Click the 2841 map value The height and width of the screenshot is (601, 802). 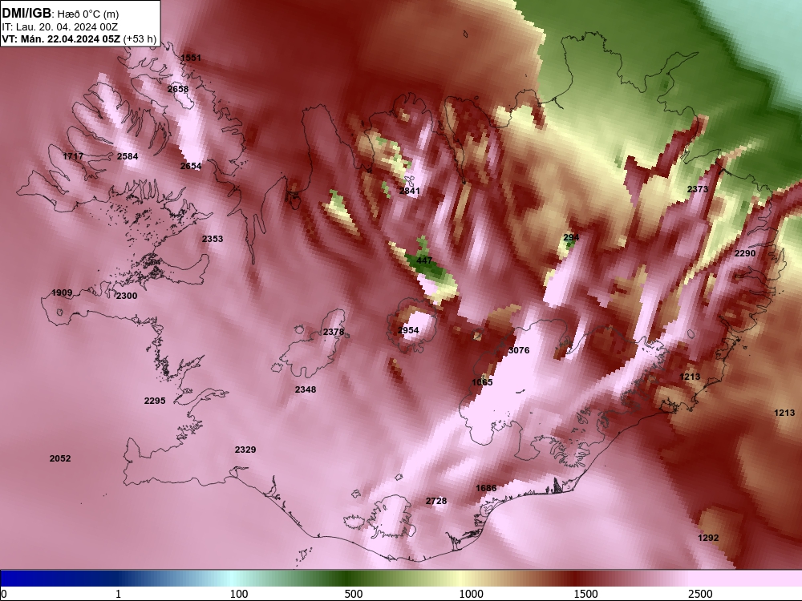pyautogui.click(x=409, y=192)
